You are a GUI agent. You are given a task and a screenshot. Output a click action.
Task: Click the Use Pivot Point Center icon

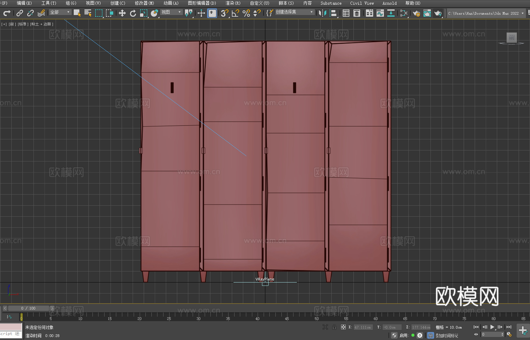189,13
